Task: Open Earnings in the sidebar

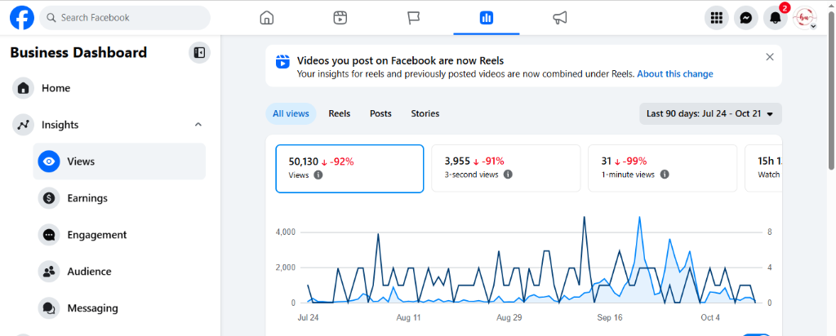Action: (119, 198)
